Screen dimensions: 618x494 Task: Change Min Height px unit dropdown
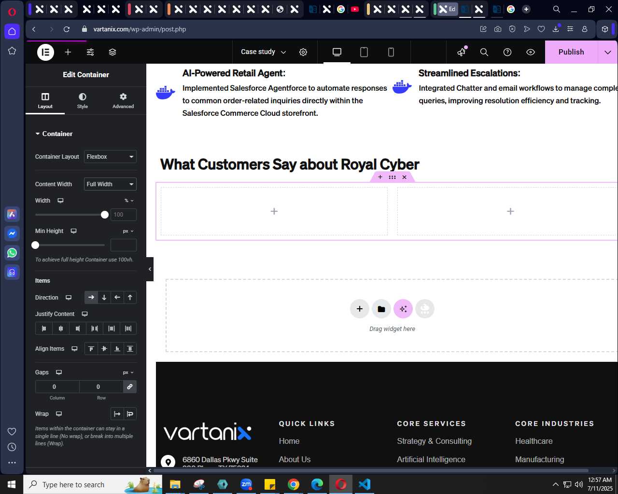pos(128,231)
